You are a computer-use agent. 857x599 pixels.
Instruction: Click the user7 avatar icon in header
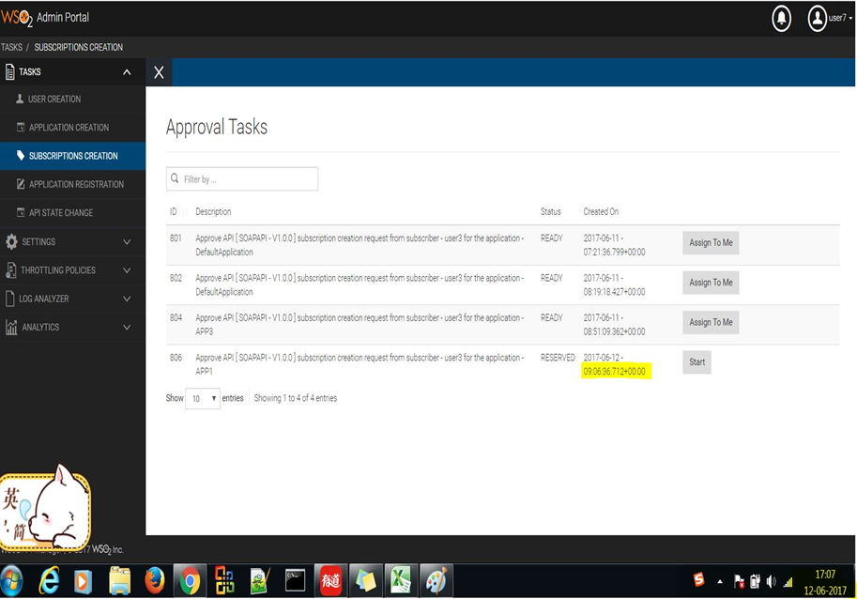click(816, 18)
